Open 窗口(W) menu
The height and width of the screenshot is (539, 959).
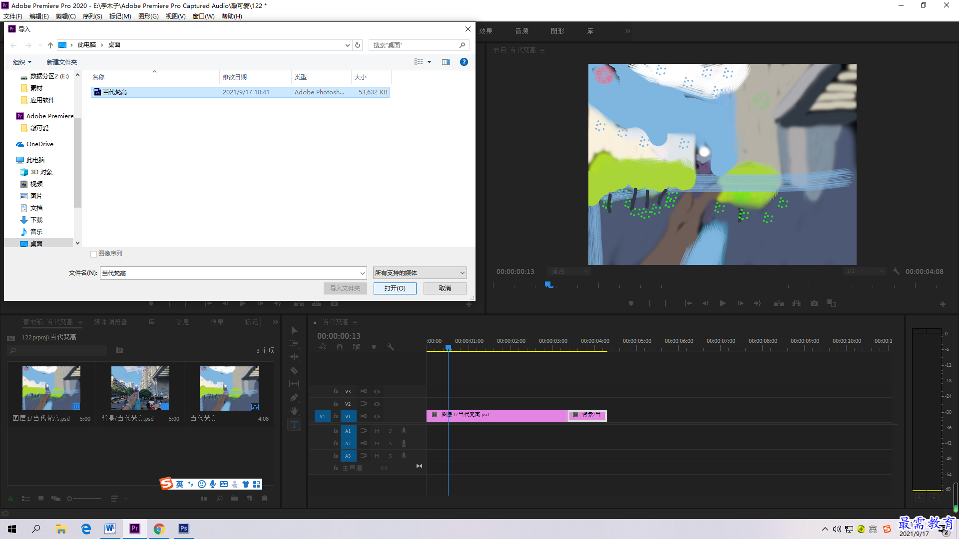tap(203, 16)
